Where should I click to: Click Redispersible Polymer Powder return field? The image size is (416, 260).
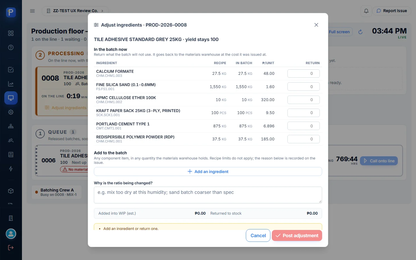[x=303, y=139]
